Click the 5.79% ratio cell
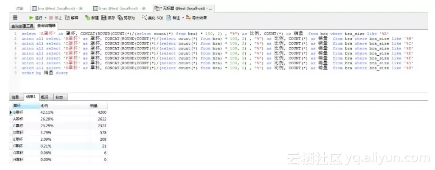The width and height of the screenshot is (435, 170). click(64, 133)
